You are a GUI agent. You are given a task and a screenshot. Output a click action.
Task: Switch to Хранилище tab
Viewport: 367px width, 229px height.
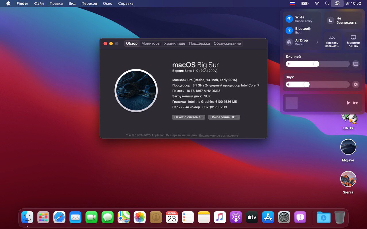(175, 44)
